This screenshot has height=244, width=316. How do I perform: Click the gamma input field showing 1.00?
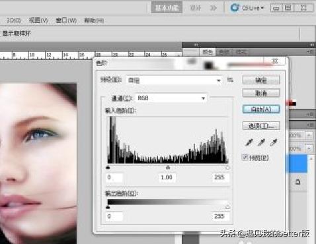coord(167,177)
